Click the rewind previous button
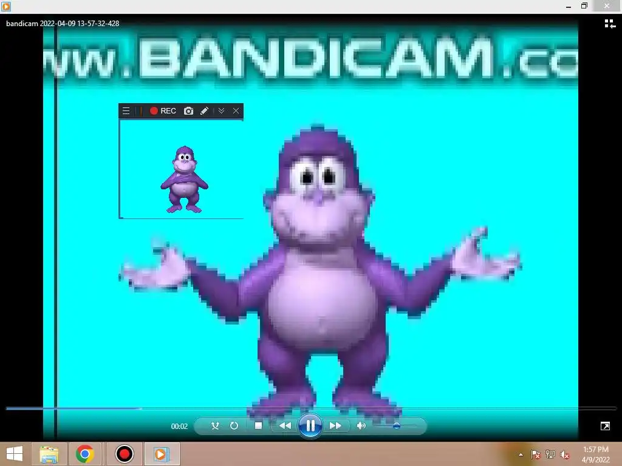The image size is (622, 466). pos(285,425)
